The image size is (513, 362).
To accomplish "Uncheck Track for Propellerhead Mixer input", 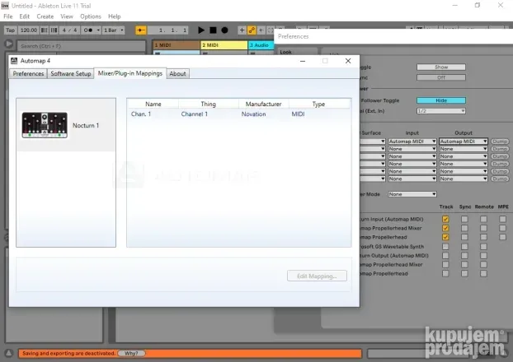I will pos(445,228).
